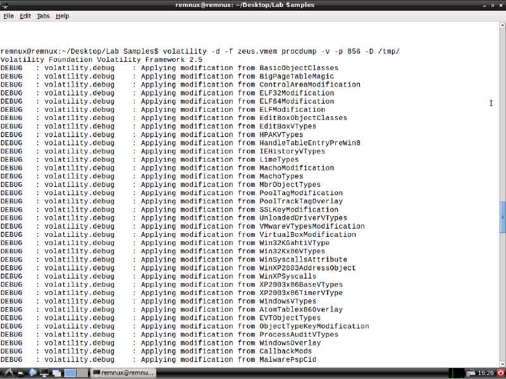This screenshot has height=379, width=506.
Task: Click the CPU load monitor graph
Action: click(455, 373)
